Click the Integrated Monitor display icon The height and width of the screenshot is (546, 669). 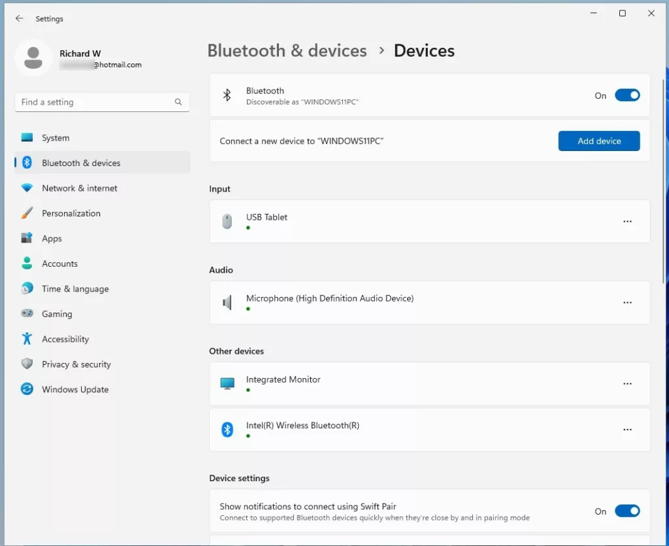pos(227,383)
